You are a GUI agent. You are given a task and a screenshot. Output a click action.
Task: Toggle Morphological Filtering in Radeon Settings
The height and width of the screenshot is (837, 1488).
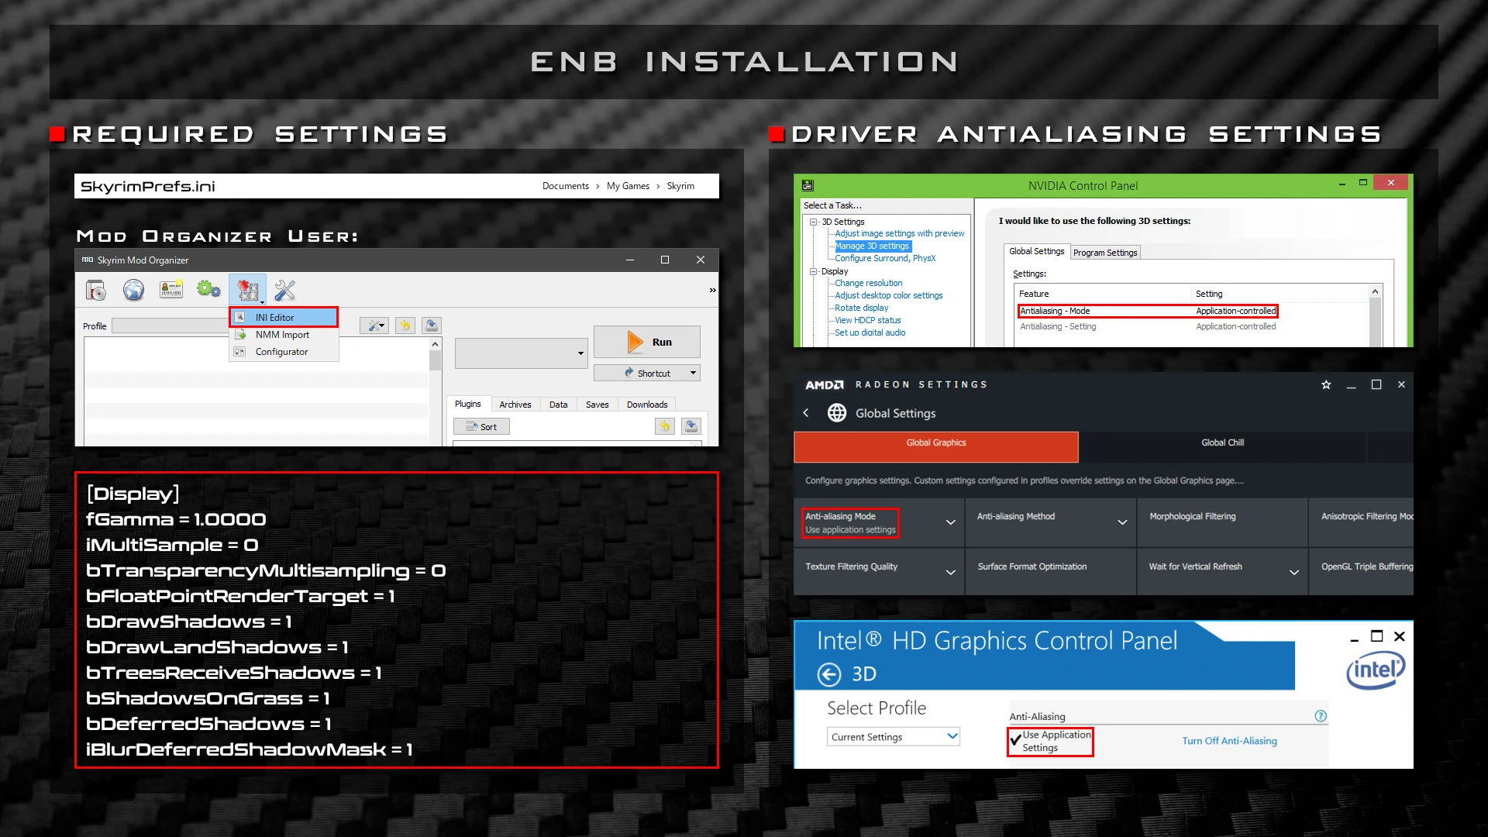[x=1222, y=522]
